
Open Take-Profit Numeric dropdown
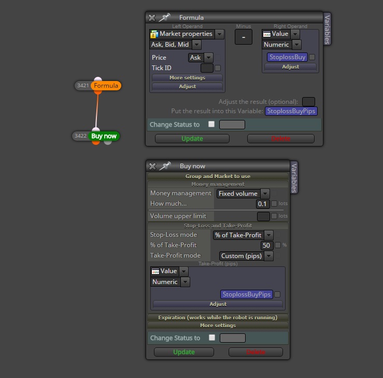point(186,282)
